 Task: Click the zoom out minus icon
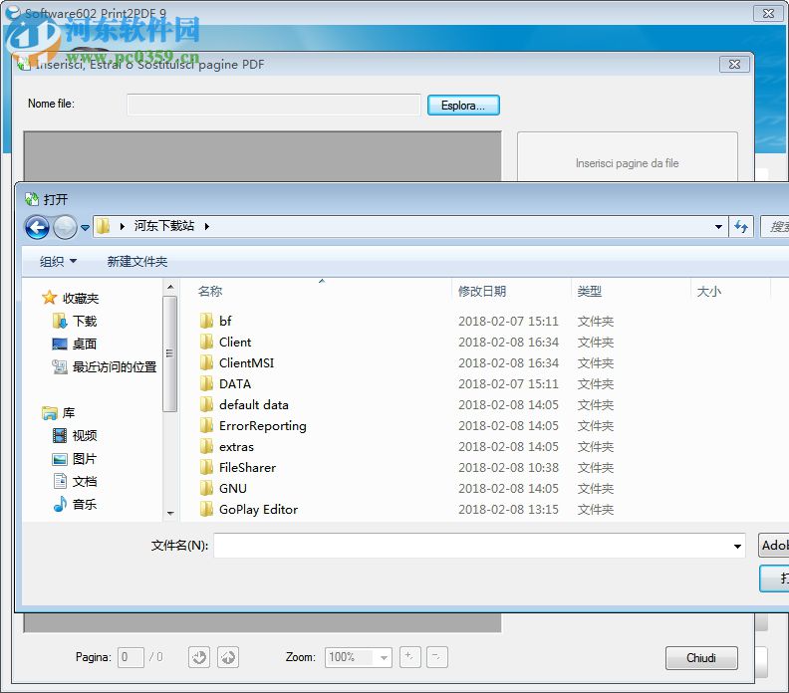(x=436, y=657)
